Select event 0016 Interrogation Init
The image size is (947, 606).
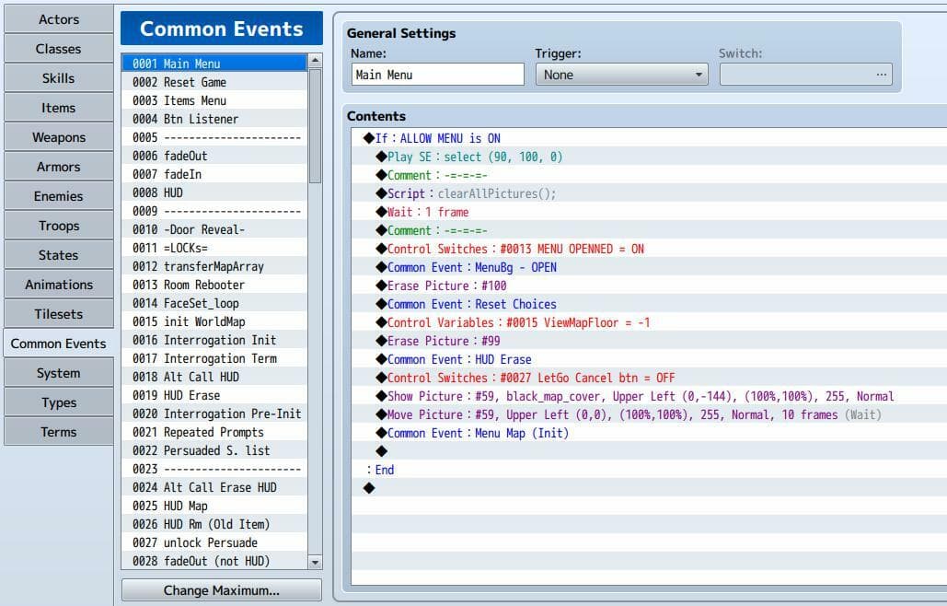[214, 340]
